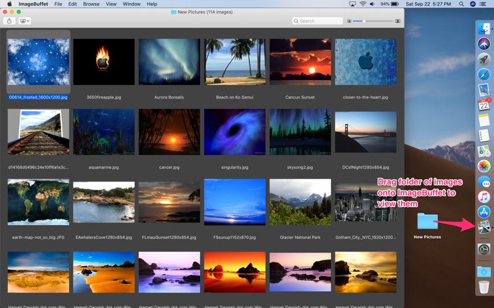Open the Downloads folder in the Dock
This screenshot has width=494, height=308.
[x=484, y=271]
